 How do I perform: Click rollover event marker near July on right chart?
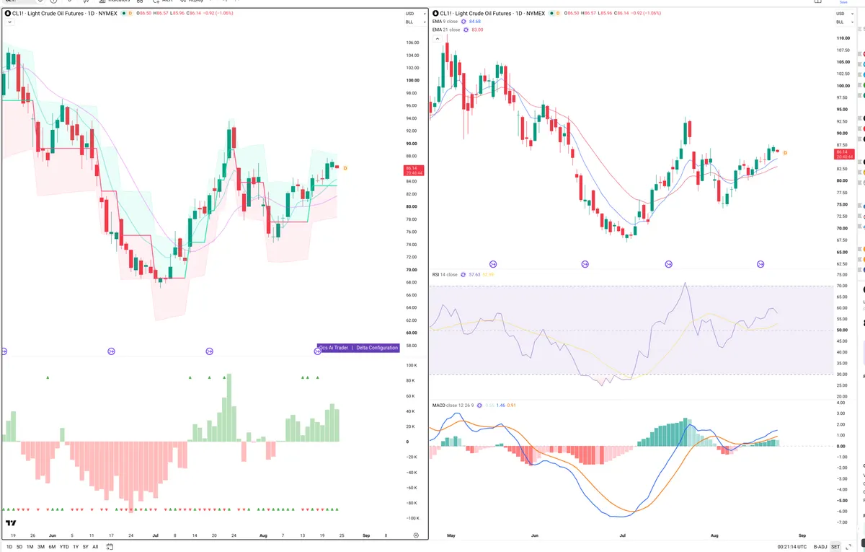click(669, 265)
